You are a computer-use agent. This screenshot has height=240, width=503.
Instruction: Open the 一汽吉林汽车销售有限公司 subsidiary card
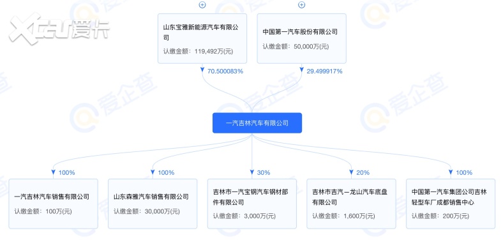pos(53,204)
